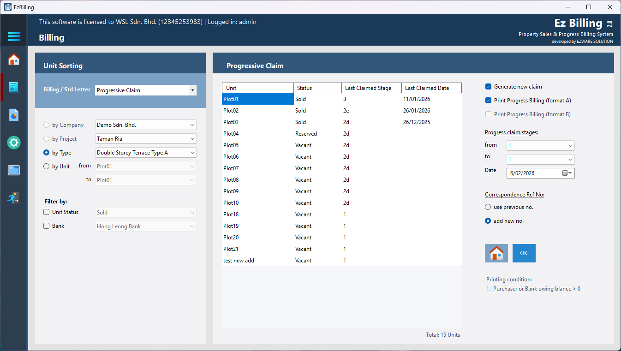Open the date picker calendar icon
Screen dimensions: 621x351
(567, 173)
